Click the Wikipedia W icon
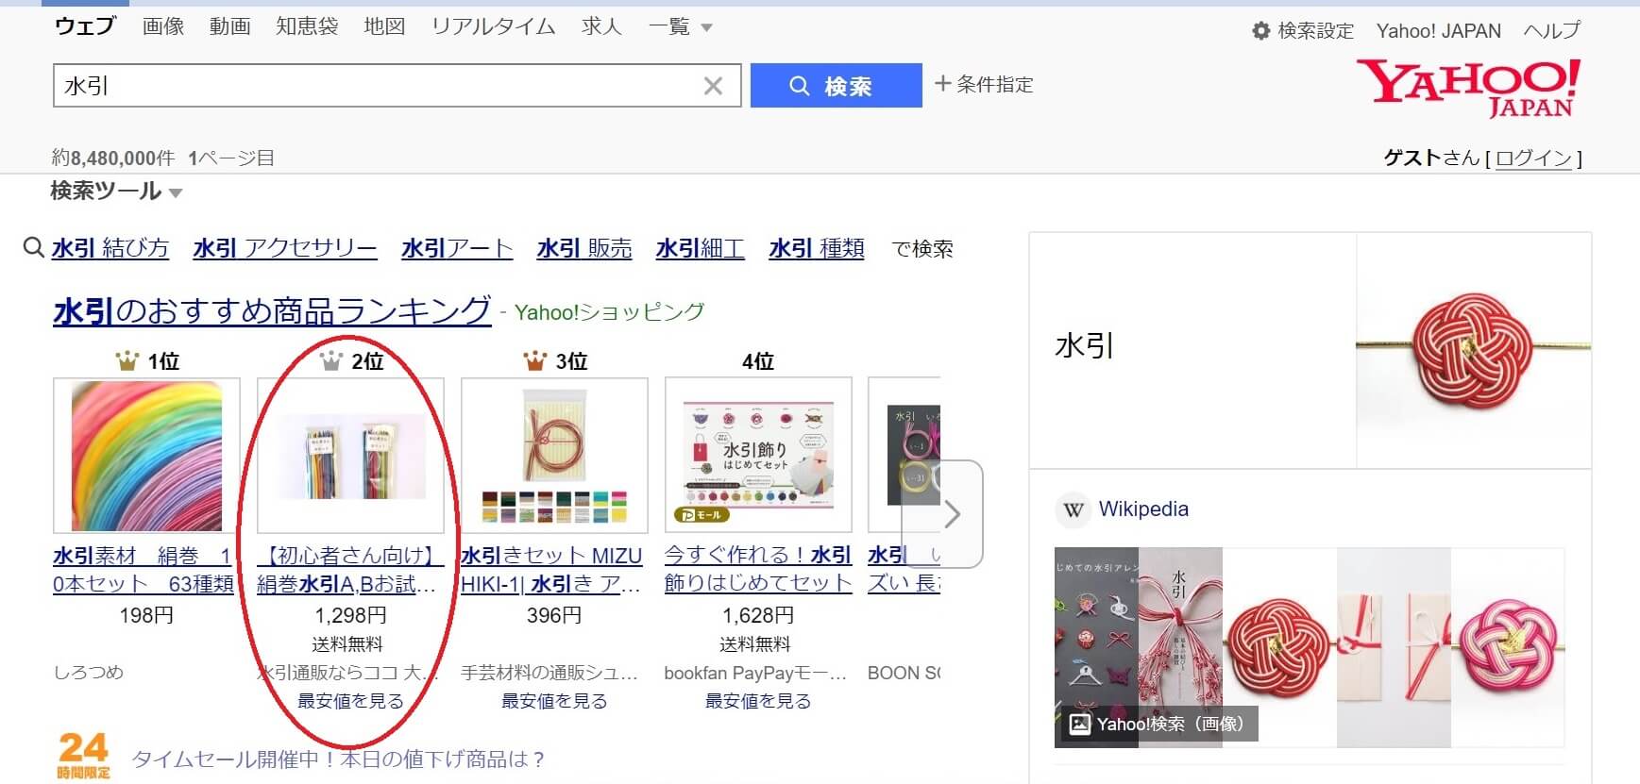This screenshot has width=1640, height=784. 1074,509
